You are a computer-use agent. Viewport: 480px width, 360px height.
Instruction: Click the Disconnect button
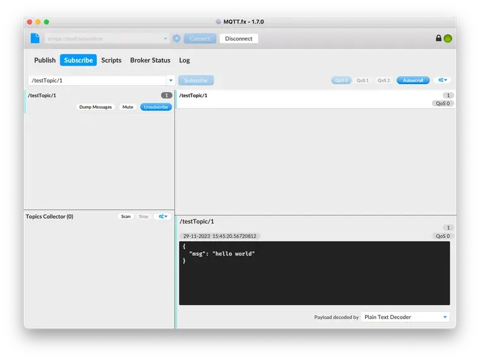239,39
